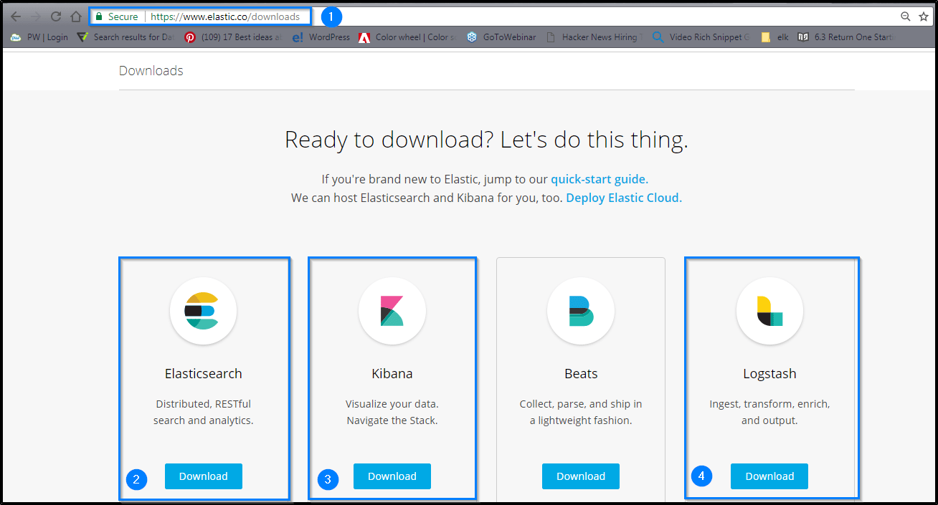Image resolution: width=938 pixels, height=505 pixels.
Task: Click the Downloads page heading
Action: [x=151, y=70]
